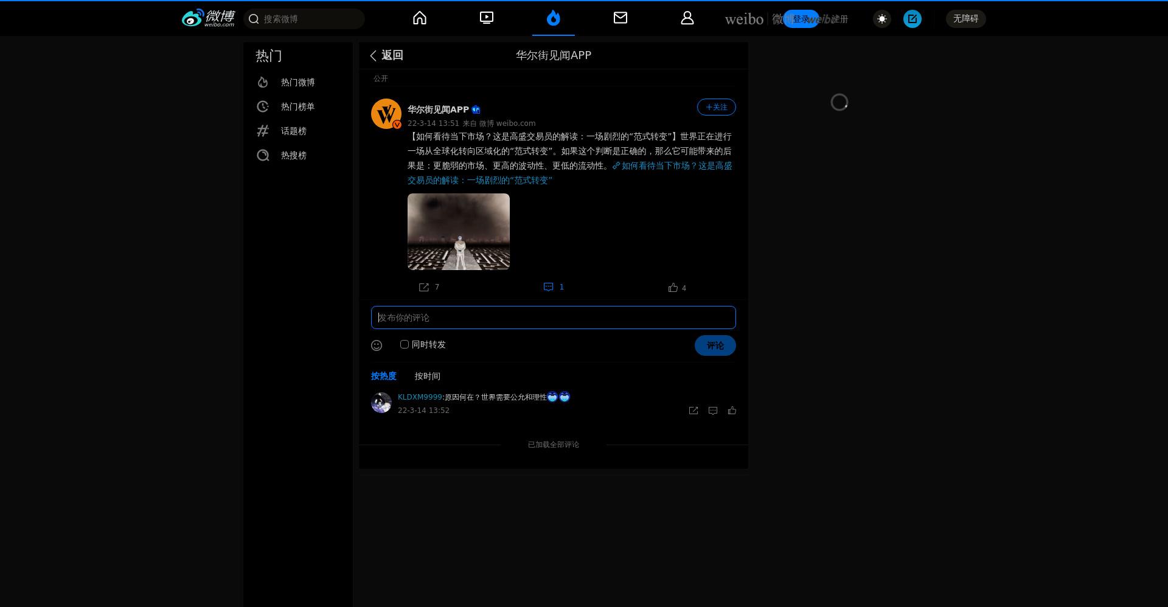
Task: Open the KLDXM9999 commenter avatar
Action: point(381,403)
